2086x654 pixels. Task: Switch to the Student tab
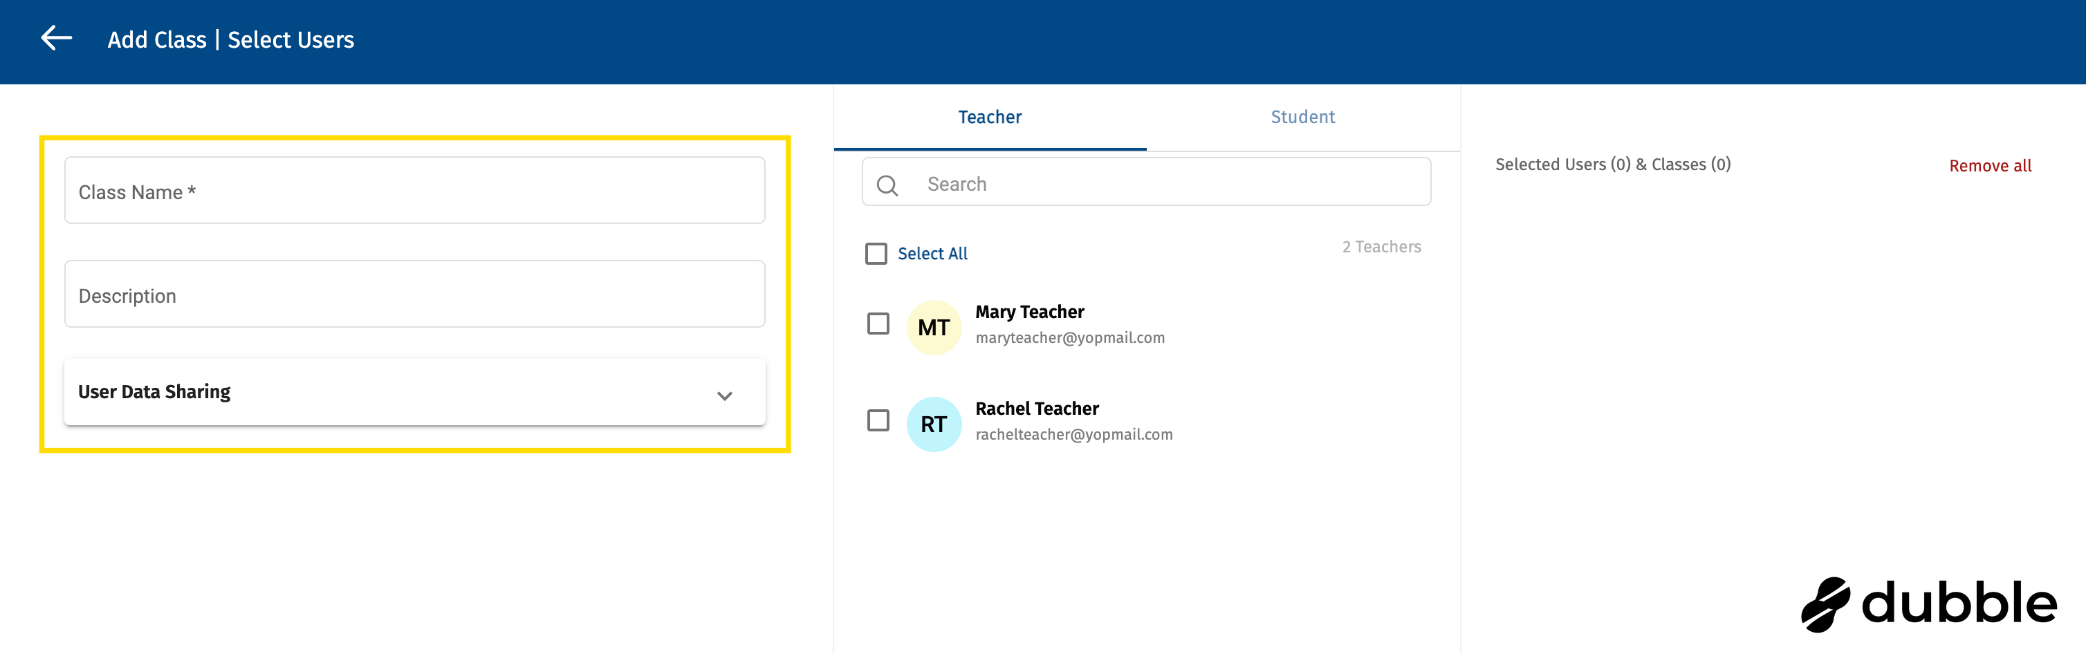[x=1302, y=117]
